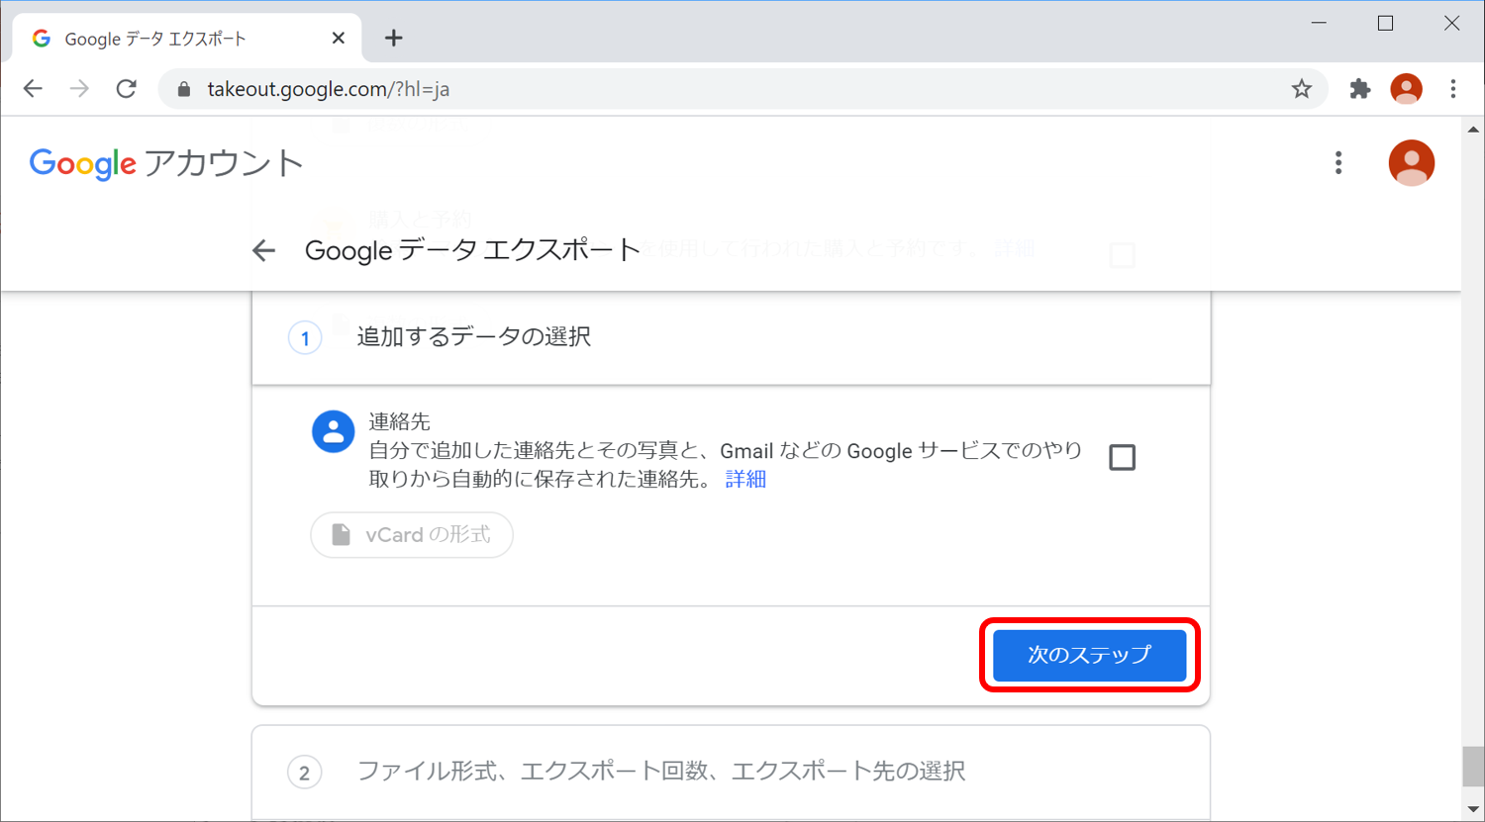Open a new browser tab
This screenshot has height=822, width=1485.
[x=394, y=38]
